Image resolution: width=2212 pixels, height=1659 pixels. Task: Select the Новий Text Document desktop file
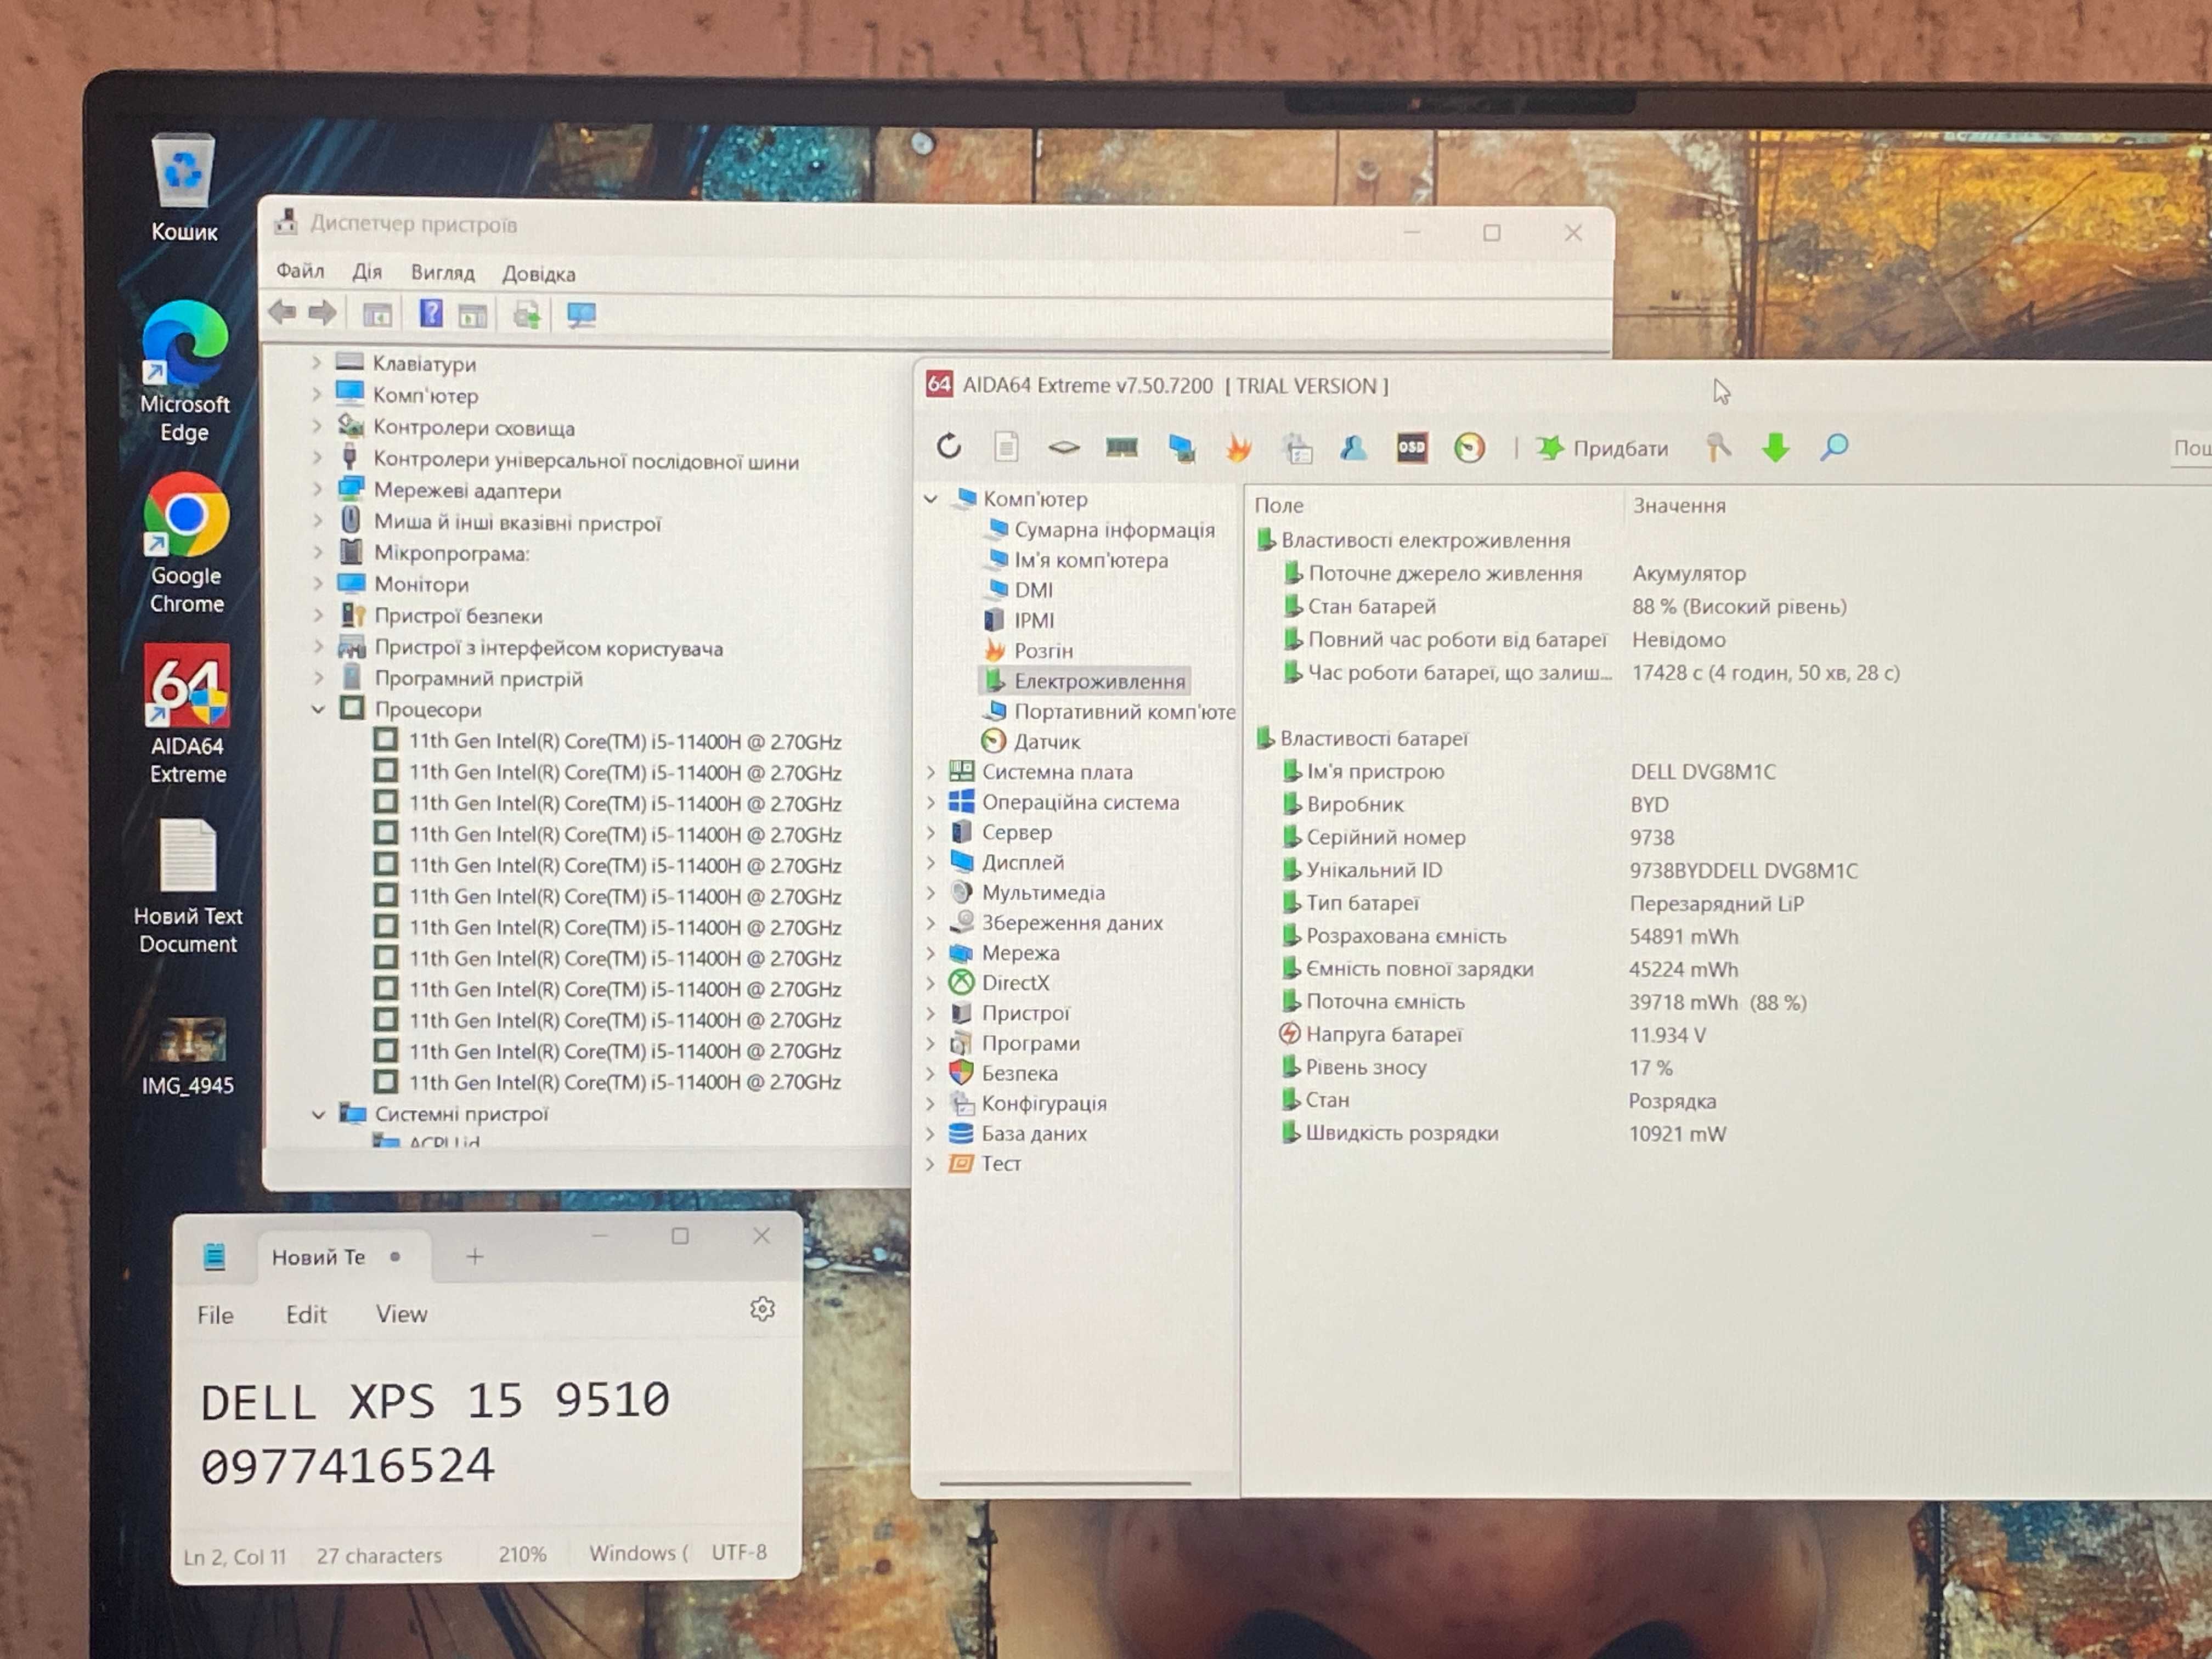coord(188,886)
